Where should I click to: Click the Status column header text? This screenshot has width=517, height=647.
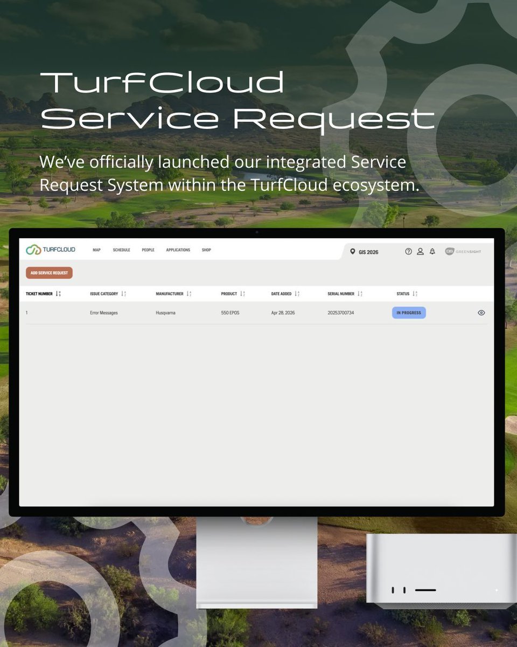(x=403, y=294)
